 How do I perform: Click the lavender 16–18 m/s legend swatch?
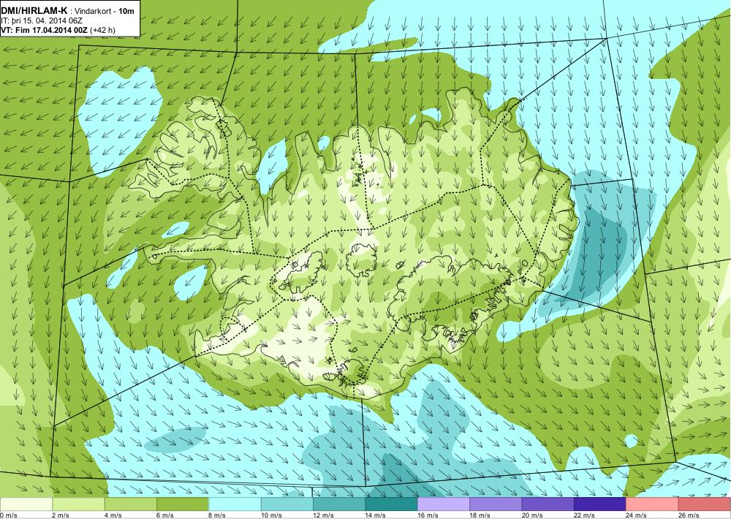[x=444, y=504]
